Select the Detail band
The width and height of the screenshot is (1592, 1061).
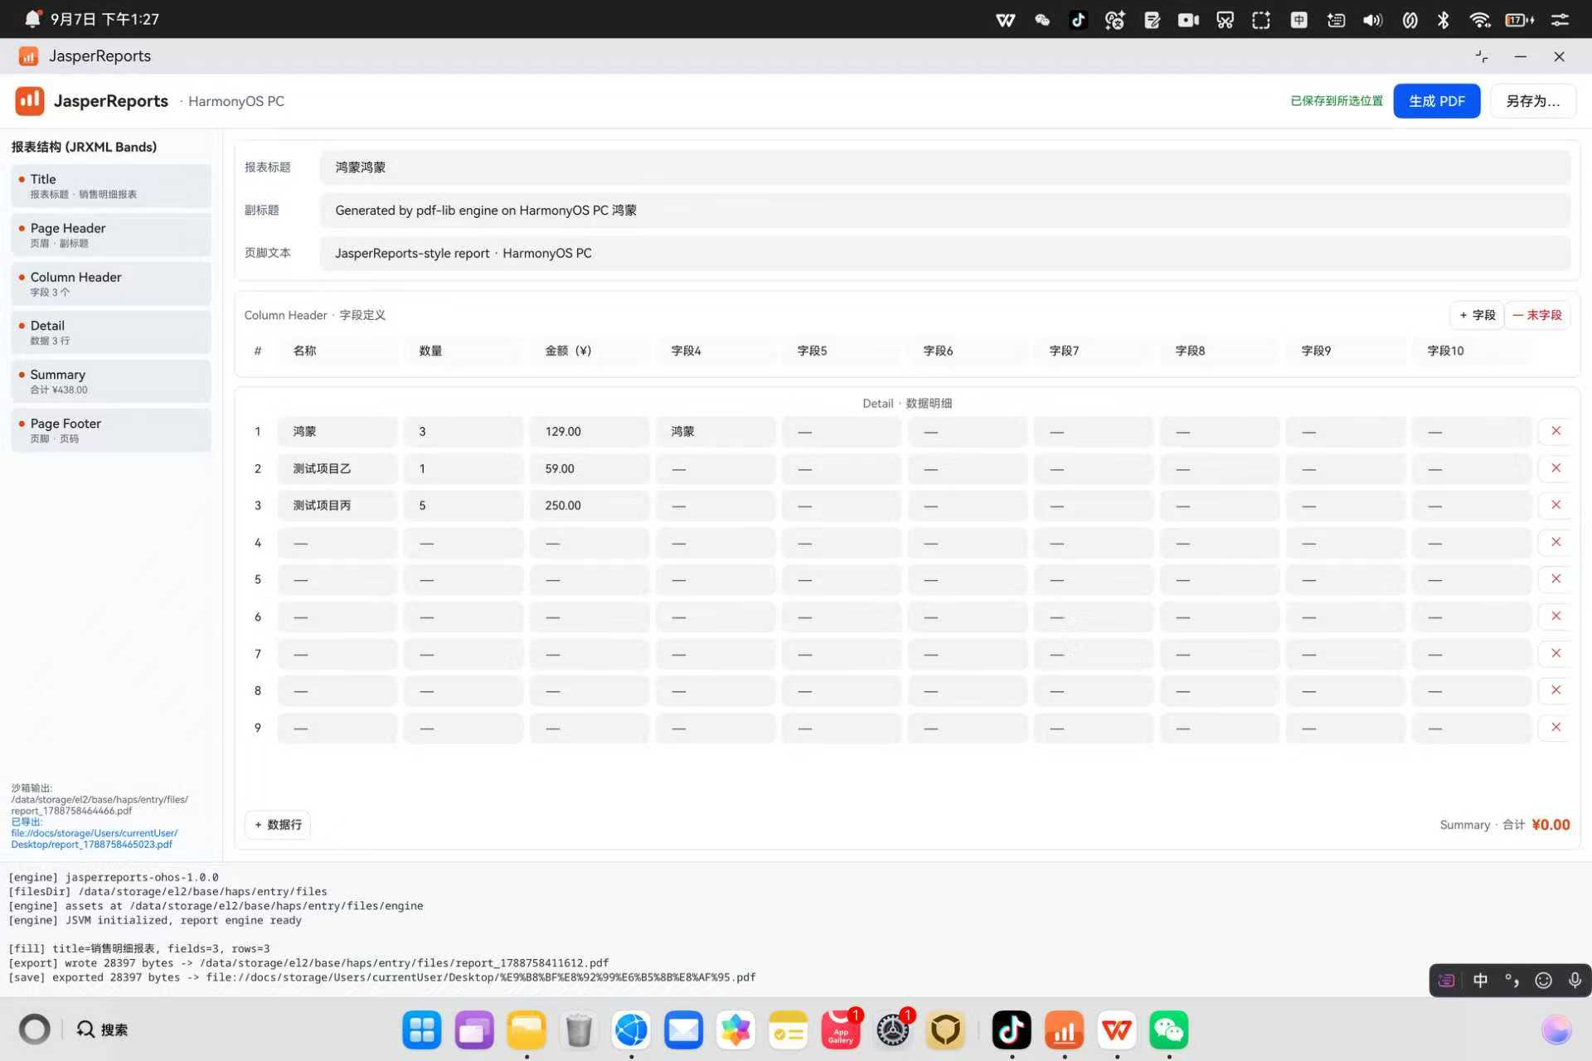point(111,332)
